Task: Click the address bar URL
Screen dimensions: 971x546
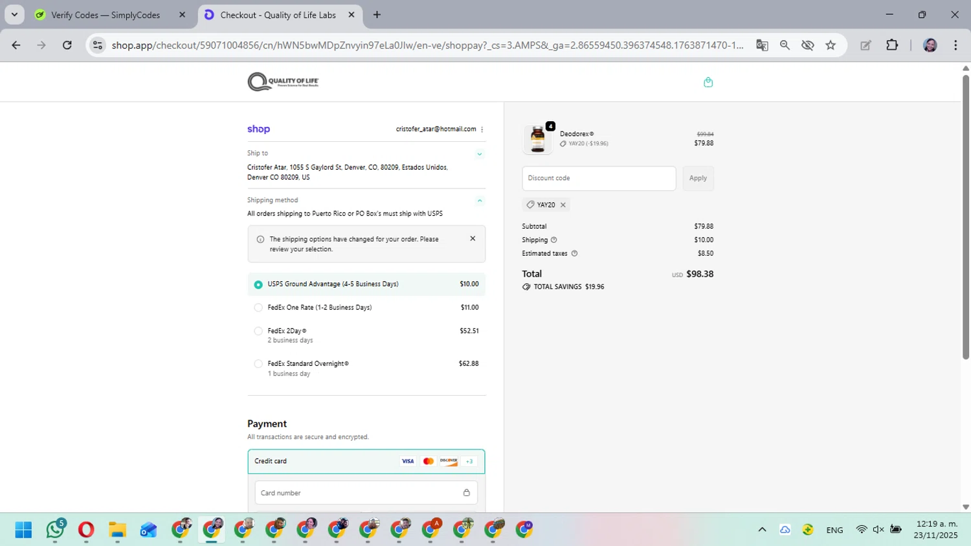Action: pos(427,45)
